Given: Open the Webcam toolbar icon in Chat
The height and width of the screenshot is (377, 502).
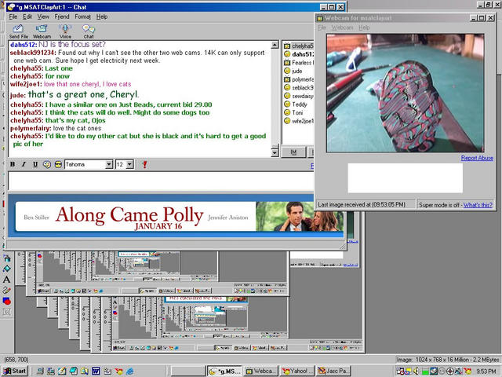Looking at the screenshot, I should (x=42, y=31).
